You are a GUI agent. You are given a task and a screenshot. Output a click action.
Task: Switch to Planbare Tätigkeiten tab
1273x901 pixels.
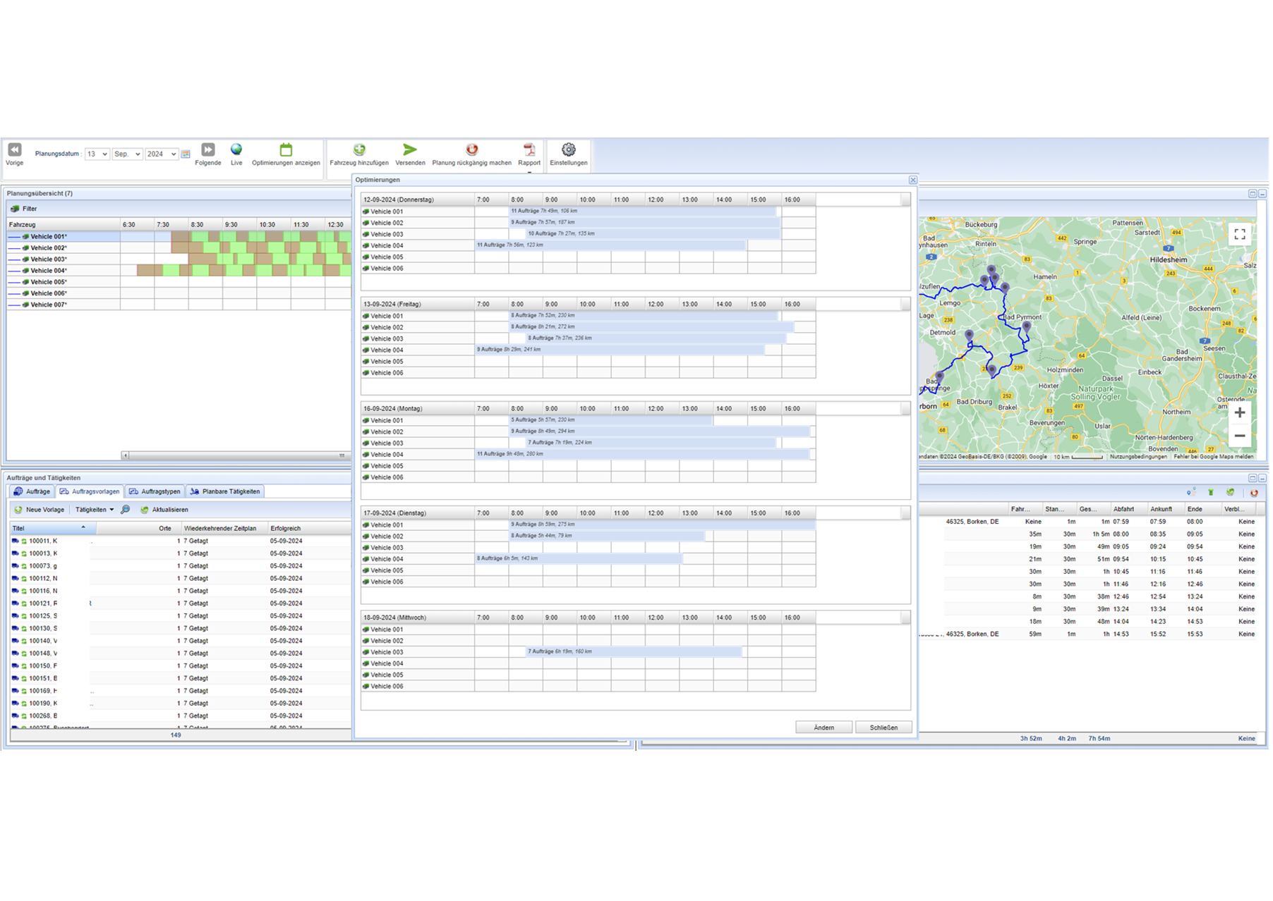tap(225, 491)
